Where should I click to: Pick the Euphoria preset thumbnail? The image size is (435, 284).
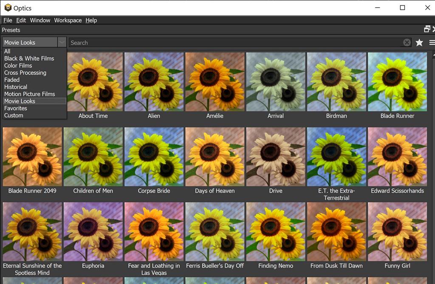click(93, 232)
